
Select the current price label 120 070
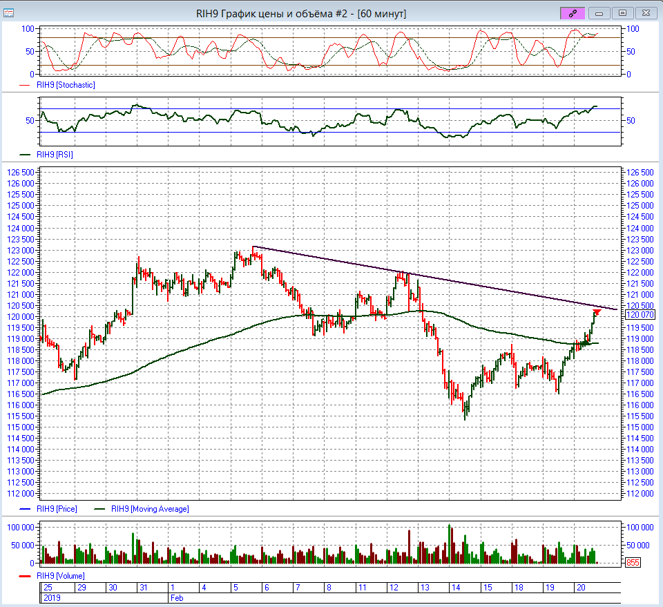click(638, 315)
